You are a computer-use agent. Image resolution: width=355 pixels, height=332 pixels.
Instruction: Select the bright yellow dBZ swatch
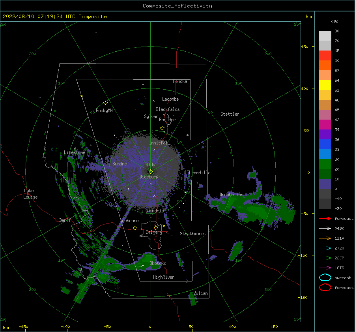pos(325,85)
